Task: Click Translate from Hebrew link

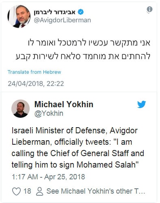Action: pos(34,72)
